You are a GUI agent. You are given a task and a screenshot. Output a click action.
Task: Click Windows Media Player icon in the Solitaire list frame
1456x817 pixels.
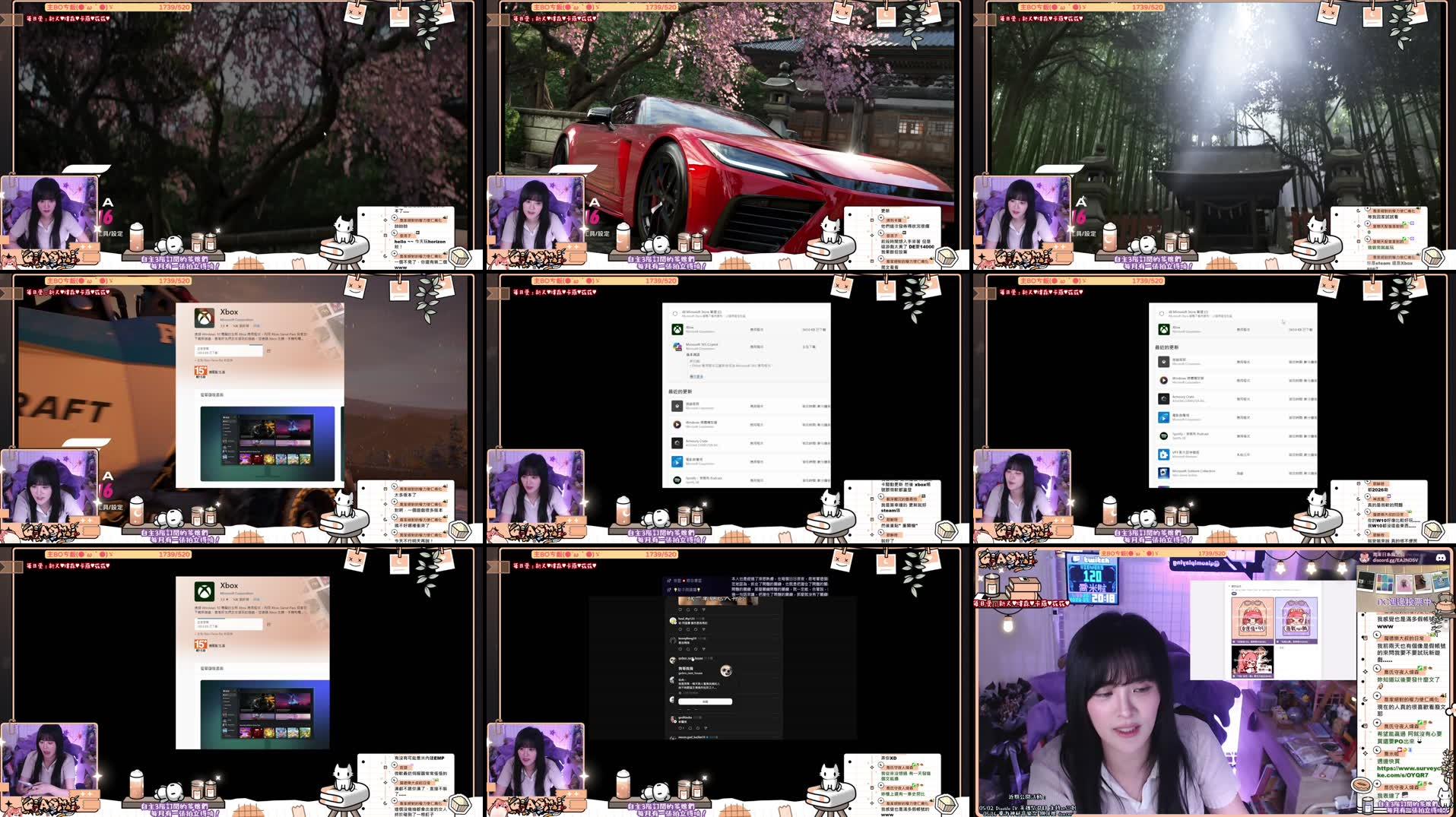(x=1163, y=380)
